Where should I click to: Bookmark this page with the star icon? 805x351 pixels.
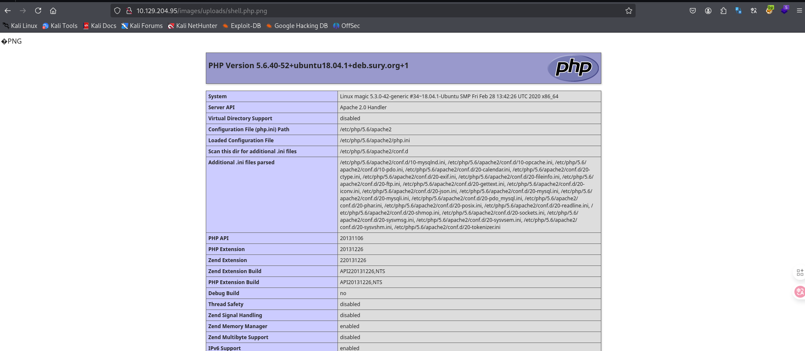629,11
